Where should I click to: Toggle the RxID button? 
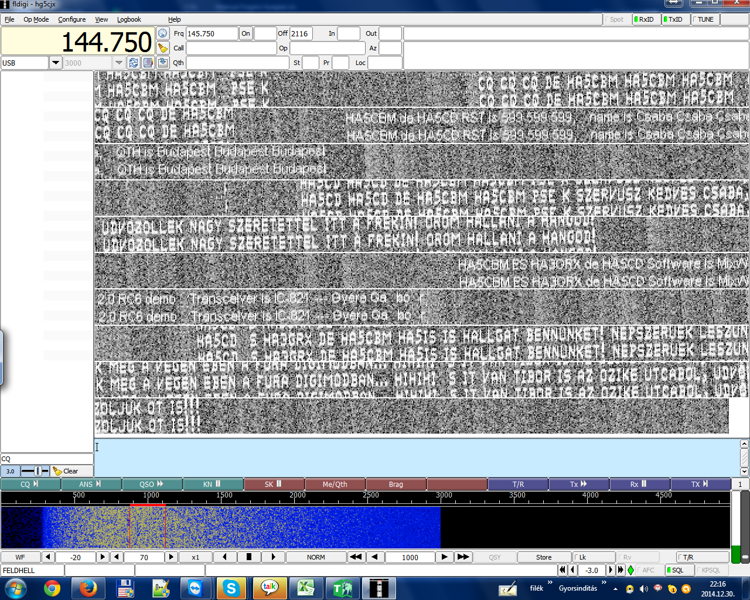point(645,19)
